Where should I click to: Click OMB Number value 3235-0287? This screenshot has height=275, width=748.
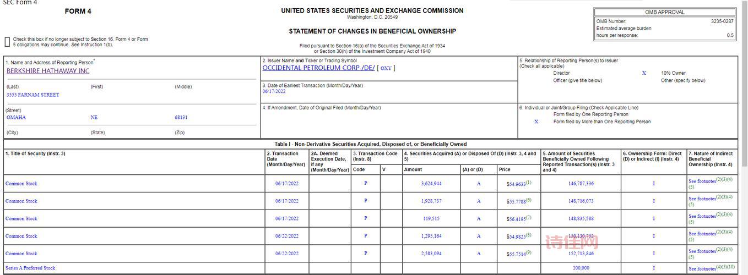[722, 21]
